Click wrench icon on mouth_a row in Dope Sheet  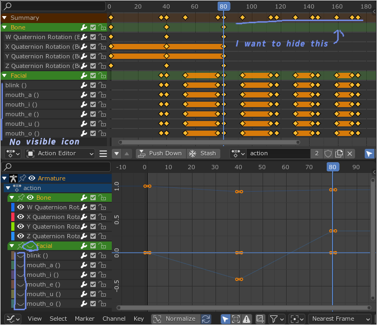(83, 95)
